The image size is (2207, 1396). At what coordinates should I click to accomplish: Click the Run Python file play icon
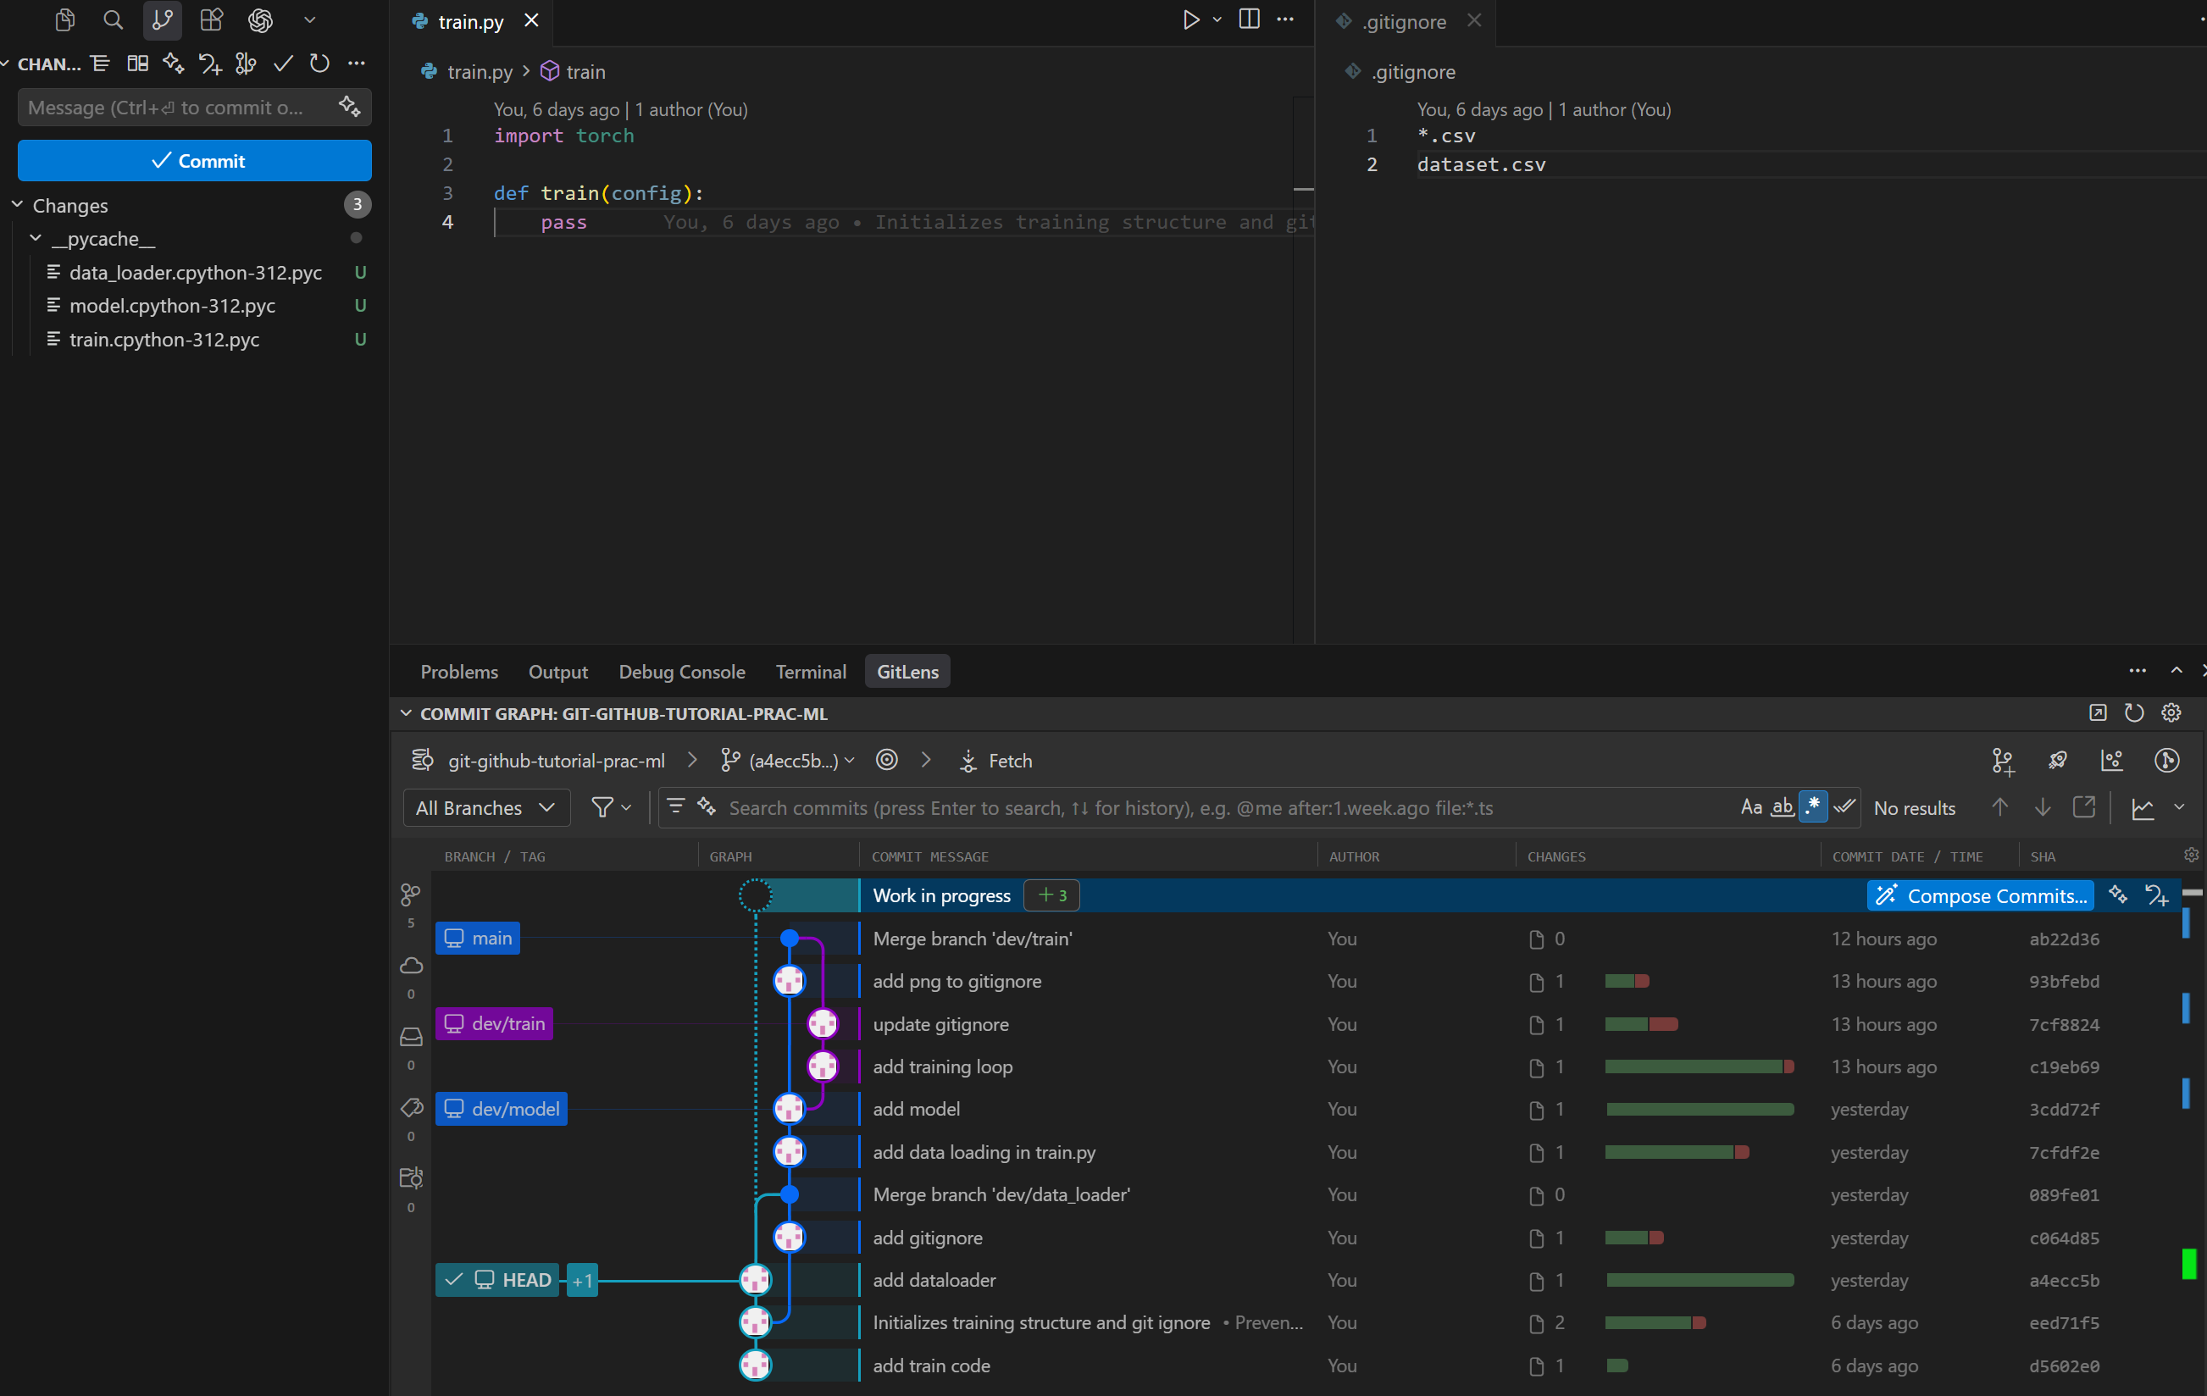1190,20
